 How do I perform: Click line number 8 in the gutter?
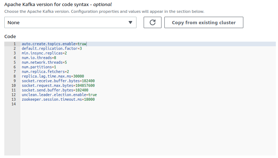(x=14, y=76)
